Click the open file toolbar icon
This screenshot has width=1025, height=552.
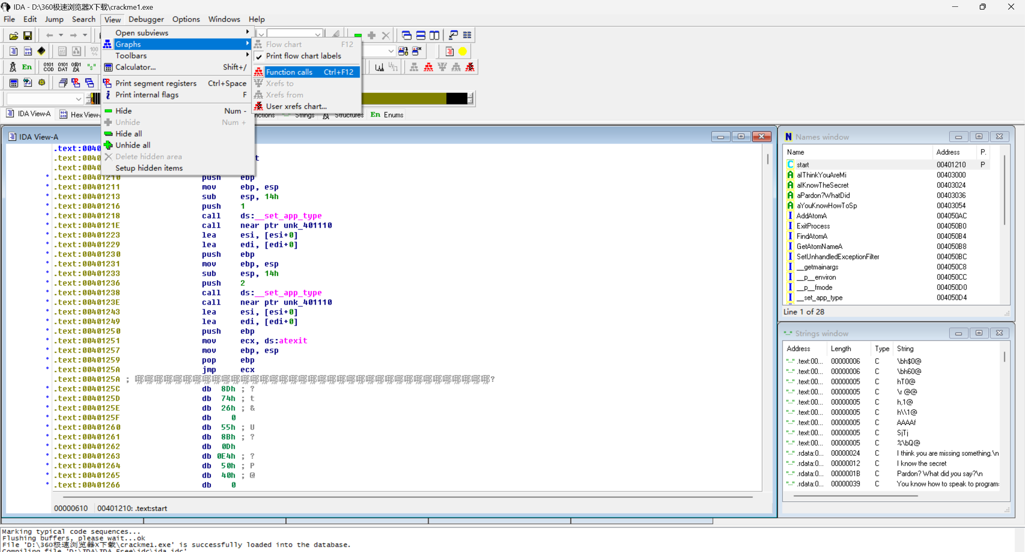click(13, 36)
